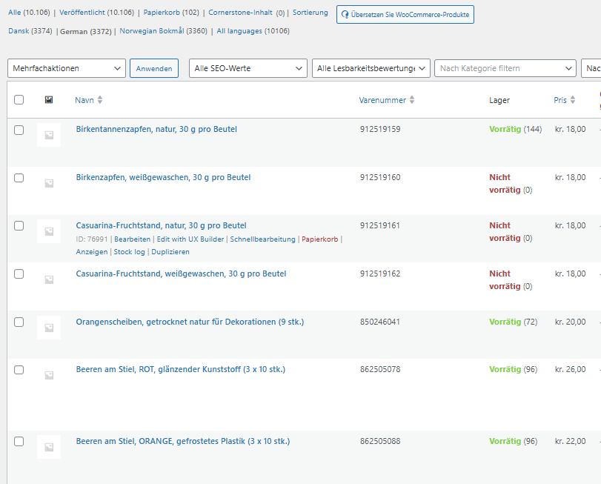Open the Mehrfachaktionen dropdown
The width and height of the screenshot is (601, 484).
pyautogui.click(x=67, y=68)
